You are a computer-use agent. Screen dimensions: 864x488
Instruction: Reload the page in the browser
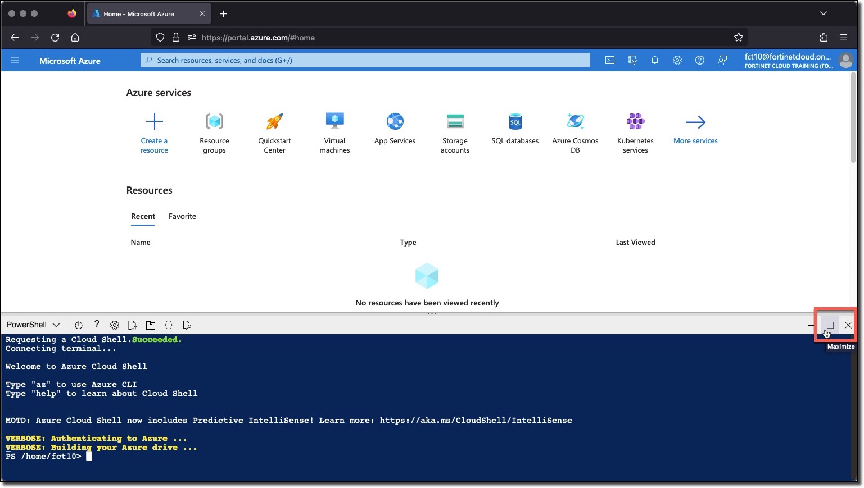[x=55, y=38]
